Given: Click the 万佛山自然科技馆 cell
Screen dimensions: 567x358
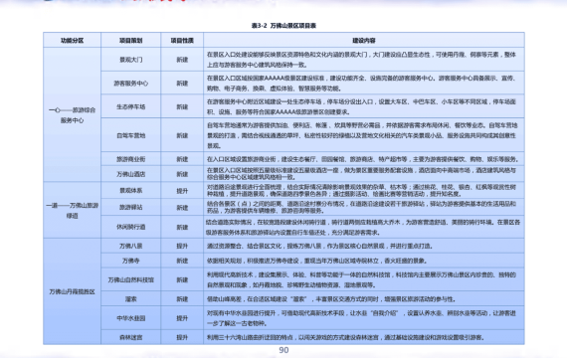Looking at the screenshot, I should [x=131, y=279].
